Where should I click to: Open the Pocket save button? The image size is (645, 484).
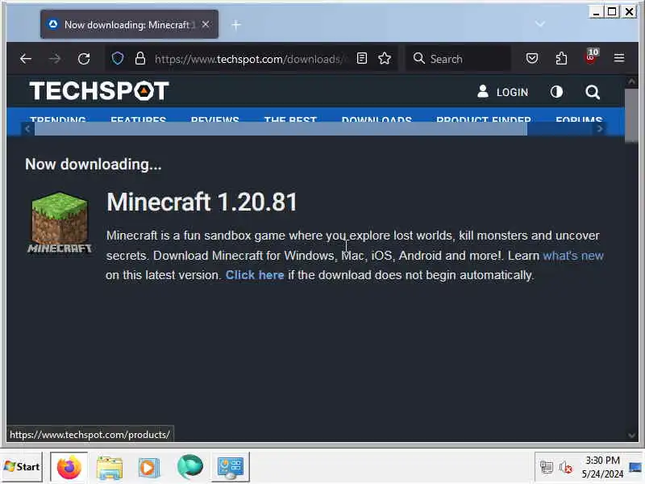pos(532,58)
